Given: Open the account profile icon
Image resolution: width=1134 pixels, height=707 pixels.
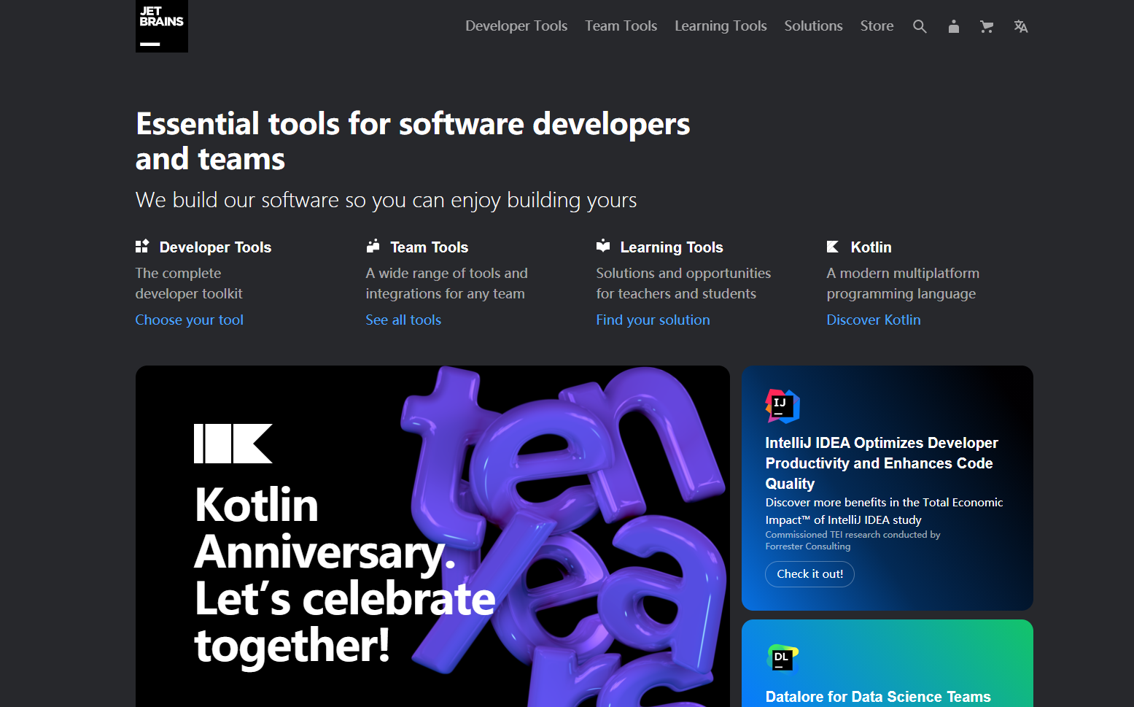Looking at the screenshot, I should point(953,26).
